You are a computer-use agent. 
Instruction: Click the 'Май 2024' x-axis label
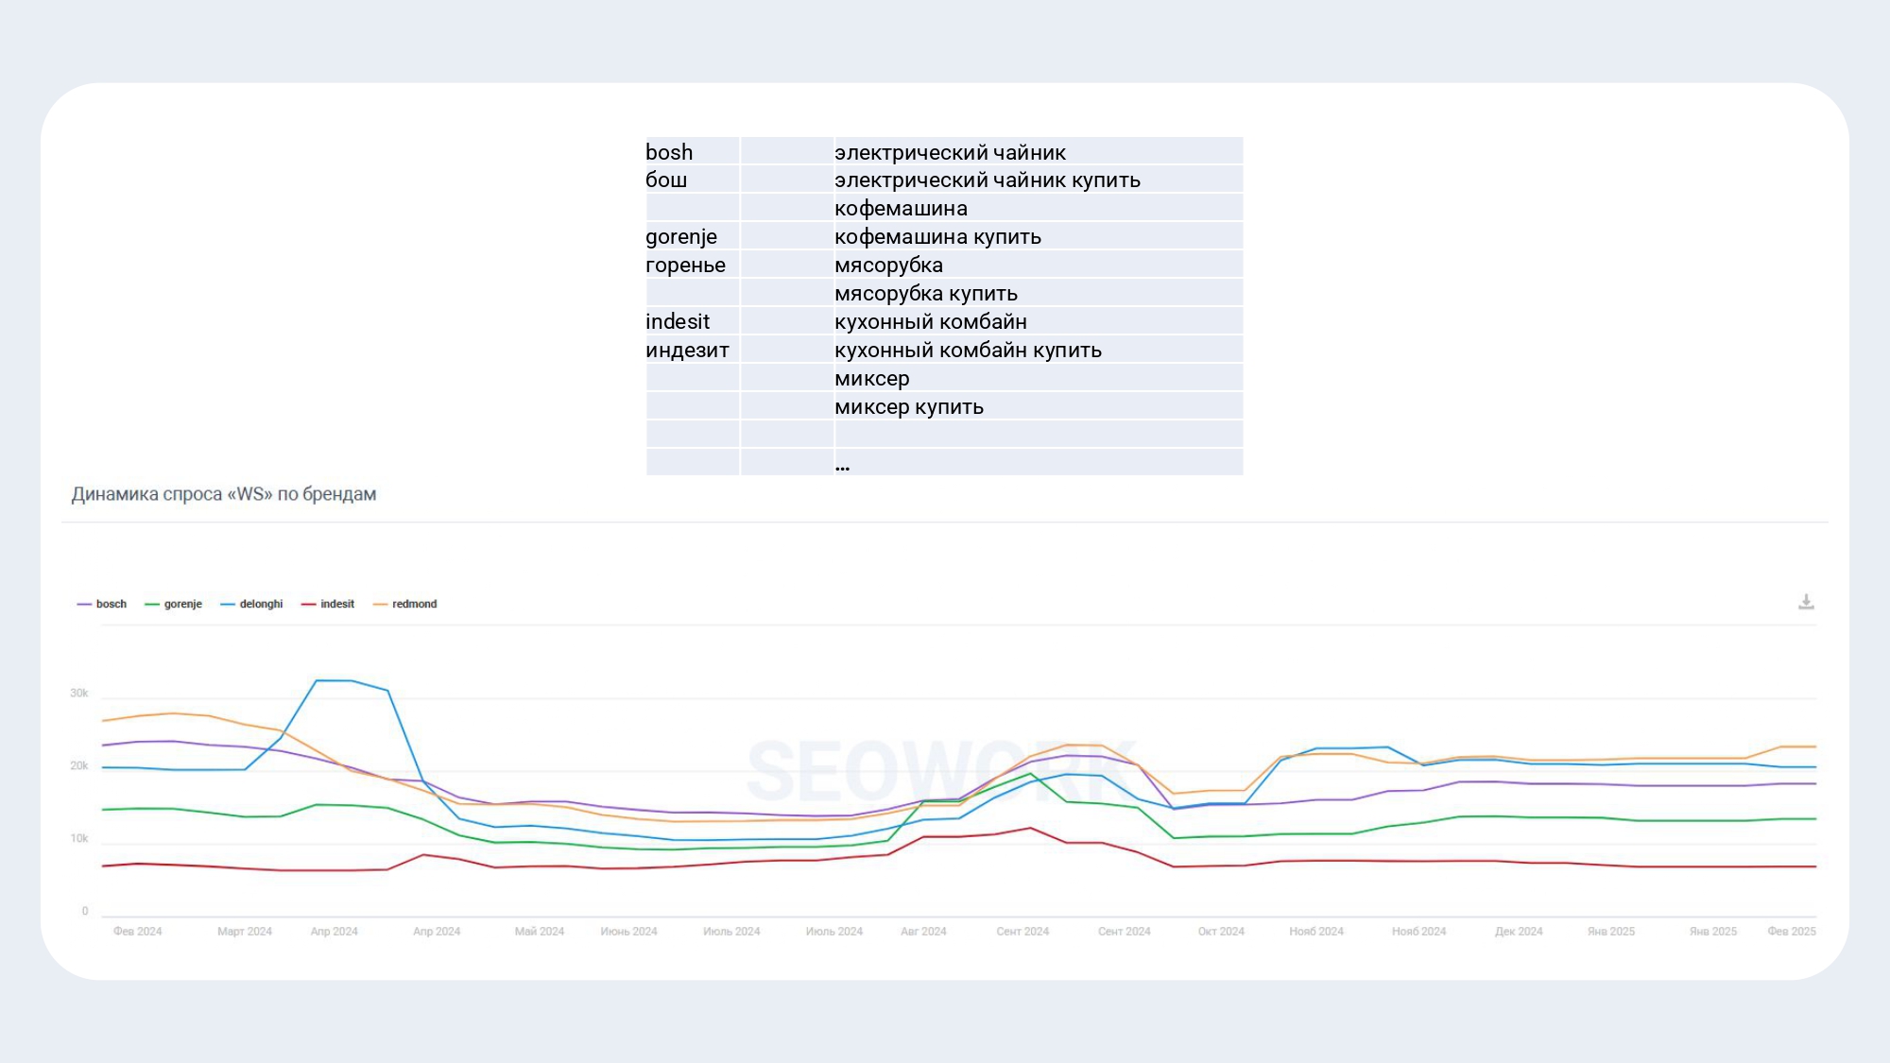(540, 932)
